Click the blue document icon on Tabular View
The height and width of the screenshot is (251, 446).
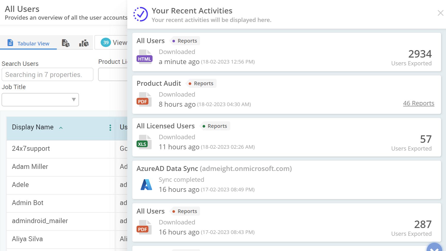(x=10, y=43)
